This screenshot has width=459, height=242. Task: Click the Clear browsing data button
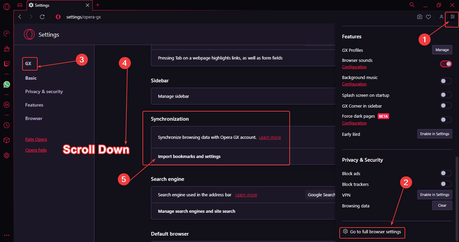coord(442,205)
